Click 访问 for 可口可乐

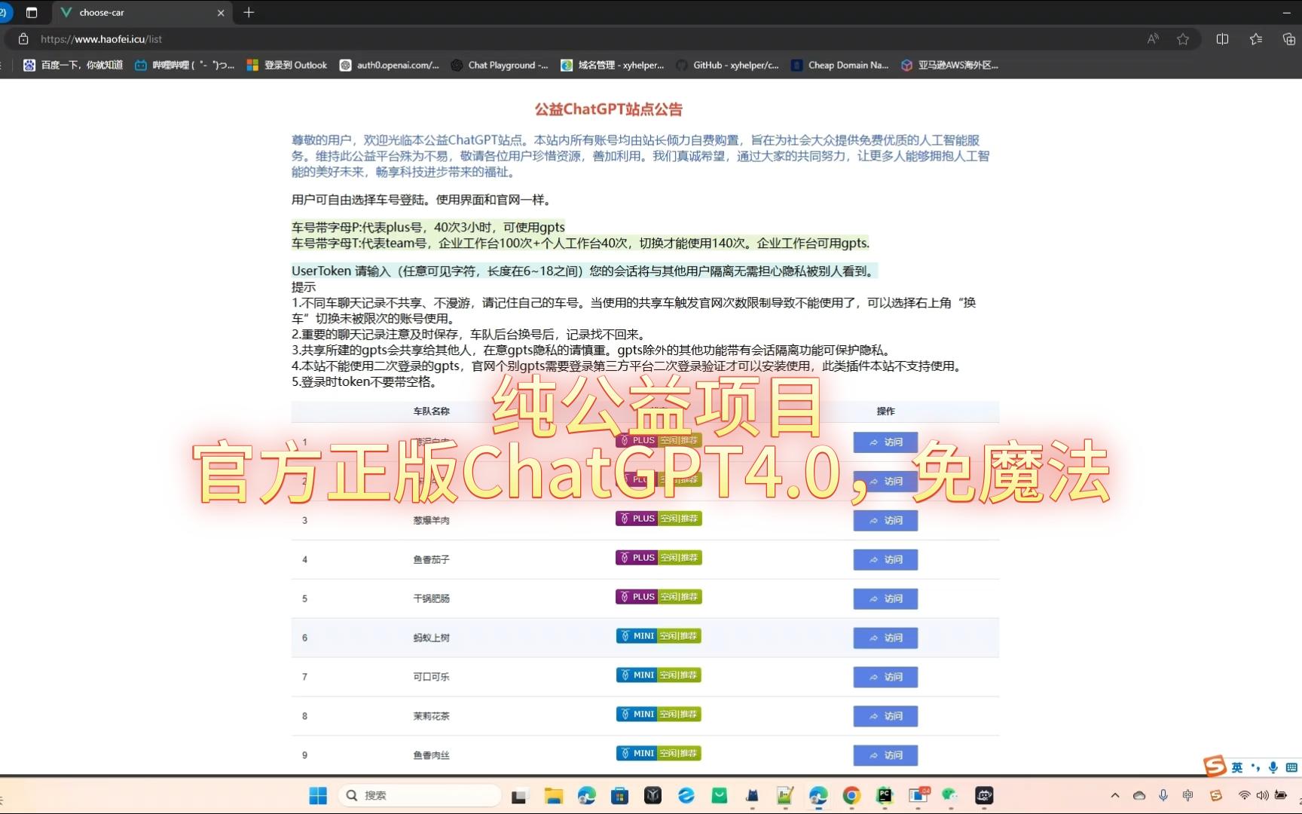885,678
